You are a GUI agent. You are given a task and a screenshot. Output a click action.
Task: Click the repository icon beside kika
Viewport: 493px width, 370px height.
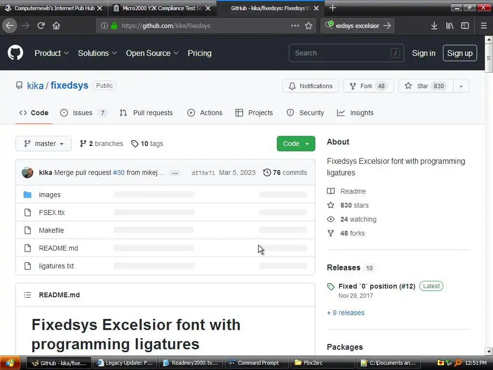19,86
